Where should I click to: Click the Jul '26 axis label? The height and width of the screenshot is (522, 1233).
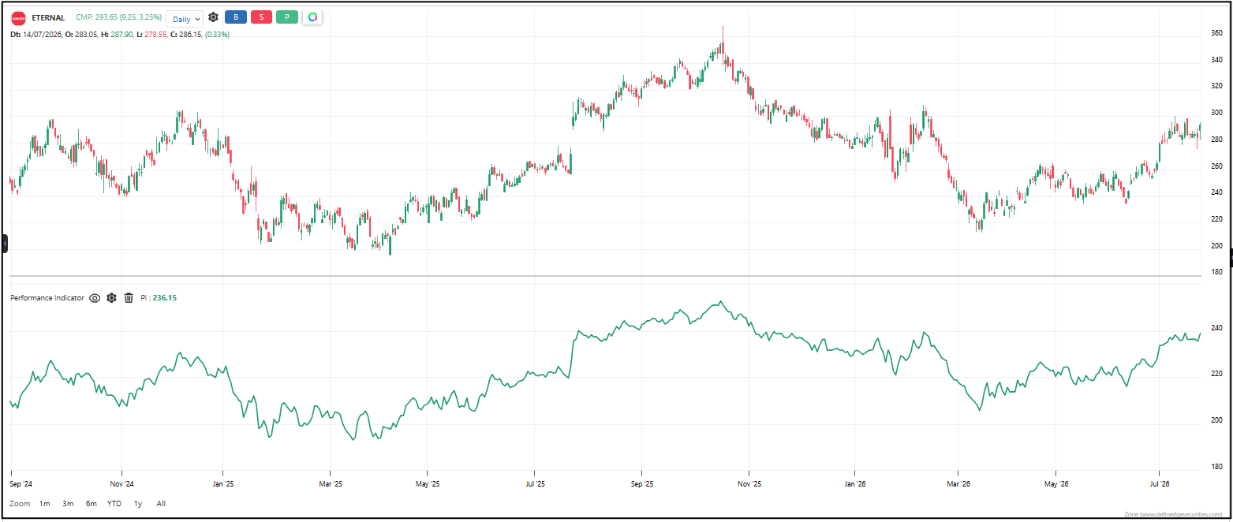pos(1160,483)
